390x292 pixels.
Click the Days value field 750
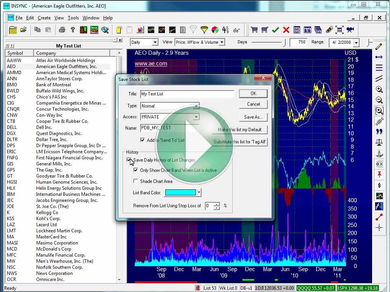pyautogui.click(x=299, y=42)
